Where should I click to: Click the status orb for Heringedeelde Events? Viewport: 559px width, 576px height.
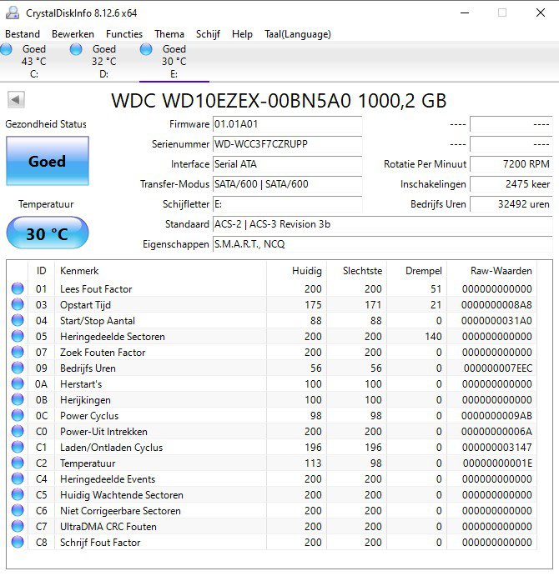[x=18, y=478]
